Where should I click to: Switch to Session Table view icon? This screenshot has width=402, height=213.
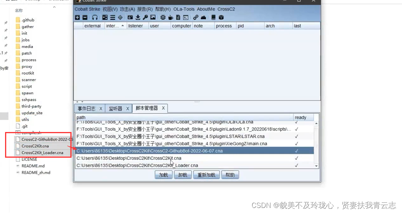(x=112, y=18)
